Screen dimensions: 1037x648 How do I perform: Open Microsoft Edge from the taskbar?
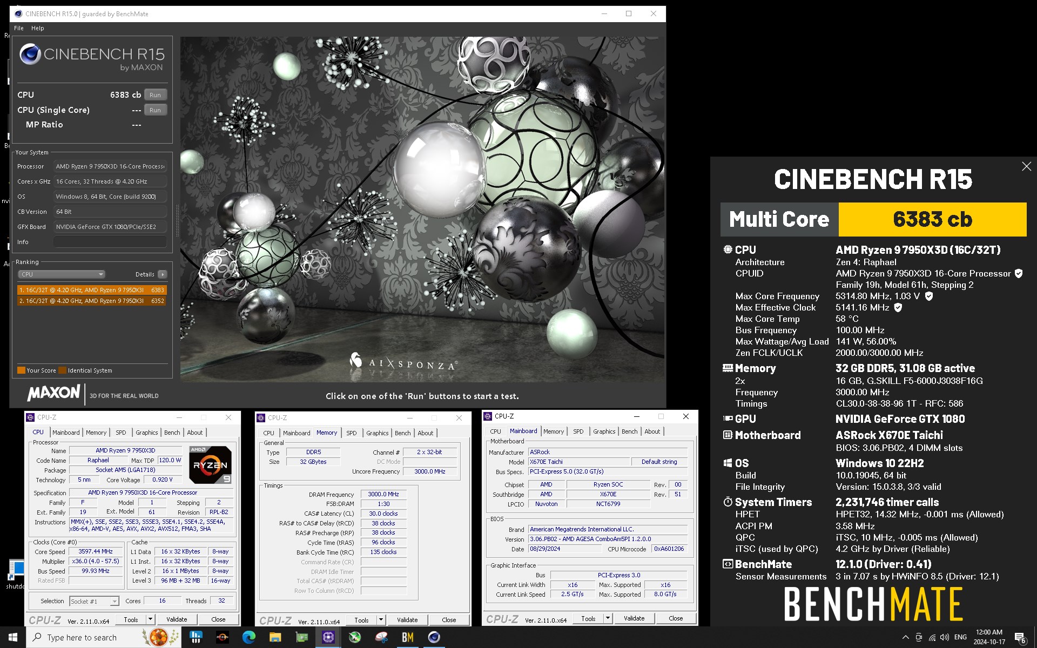pyautogui.click(x=248, y=637)
